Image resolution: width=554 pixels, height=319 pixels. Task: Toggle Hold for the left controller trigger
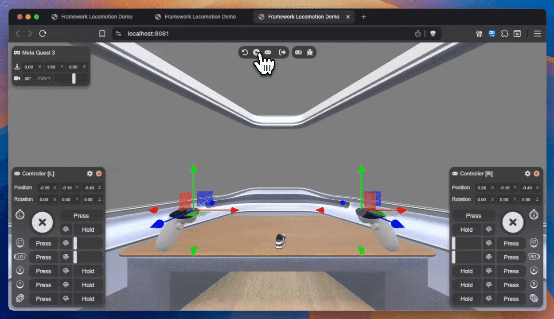(x=88, y=229)
